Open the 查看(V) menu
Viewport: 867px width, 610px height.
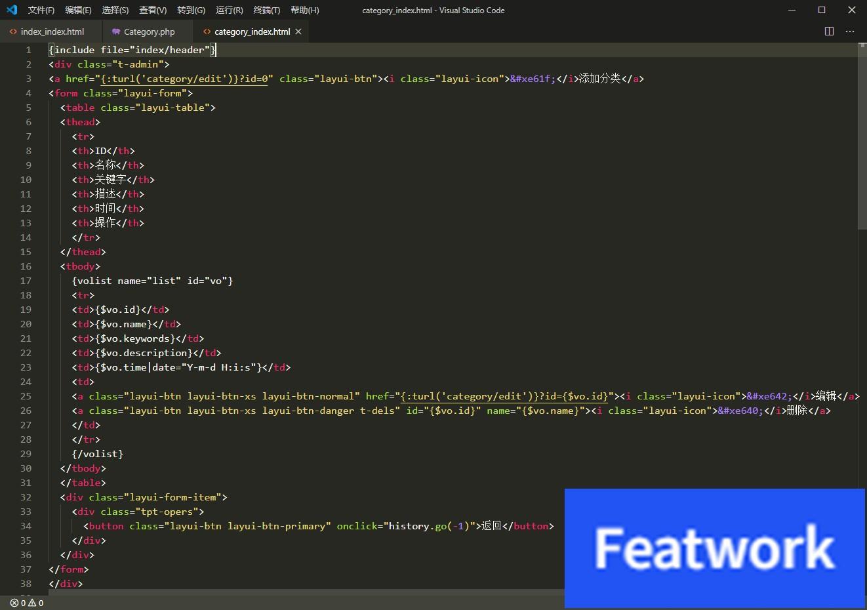click(153, 10)
